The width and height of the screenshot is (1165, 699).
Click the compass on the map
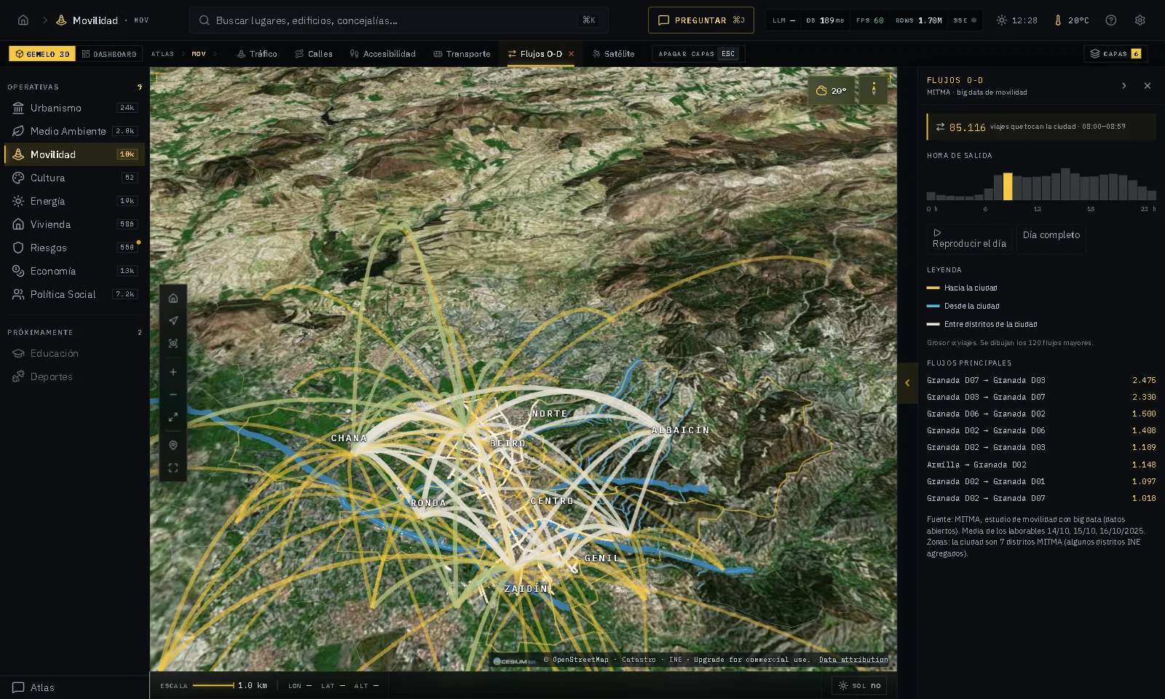tap(874, 90)
